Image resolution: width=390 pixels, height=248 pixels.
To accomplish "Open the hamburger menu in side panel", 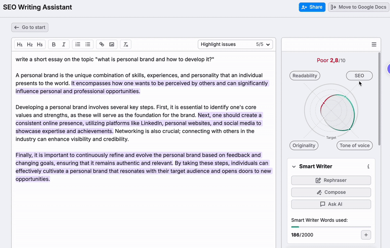I will click(374, 44).
